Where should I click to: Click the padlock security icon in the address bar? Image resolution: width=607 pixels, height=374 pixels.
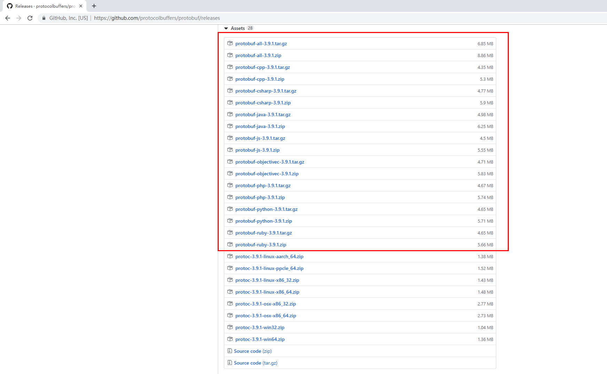click(x=44, y=18)
